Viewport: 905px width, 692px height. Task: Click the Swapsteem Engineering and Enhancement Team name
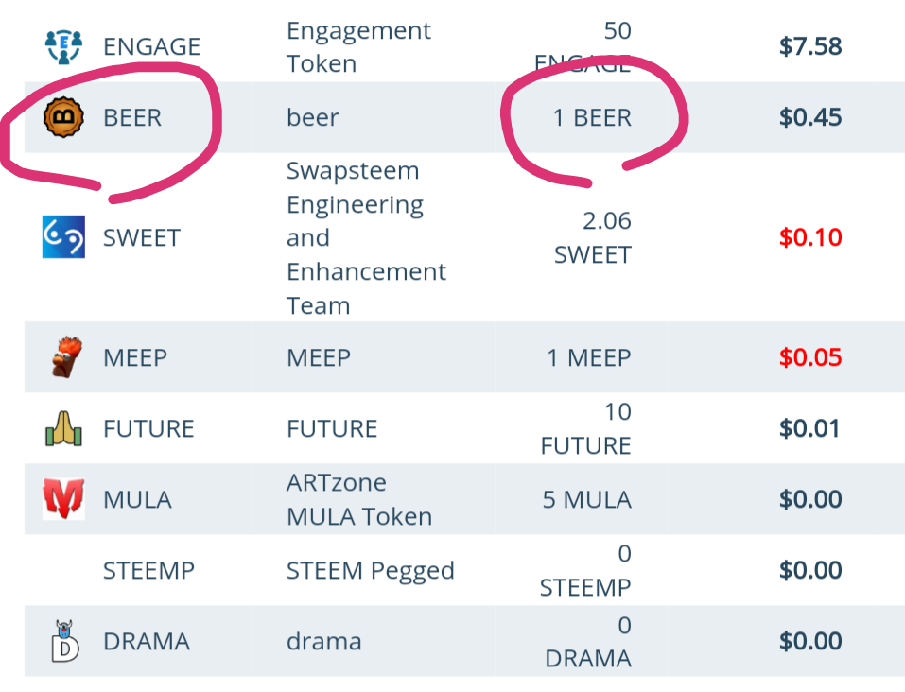pos(365,238)
